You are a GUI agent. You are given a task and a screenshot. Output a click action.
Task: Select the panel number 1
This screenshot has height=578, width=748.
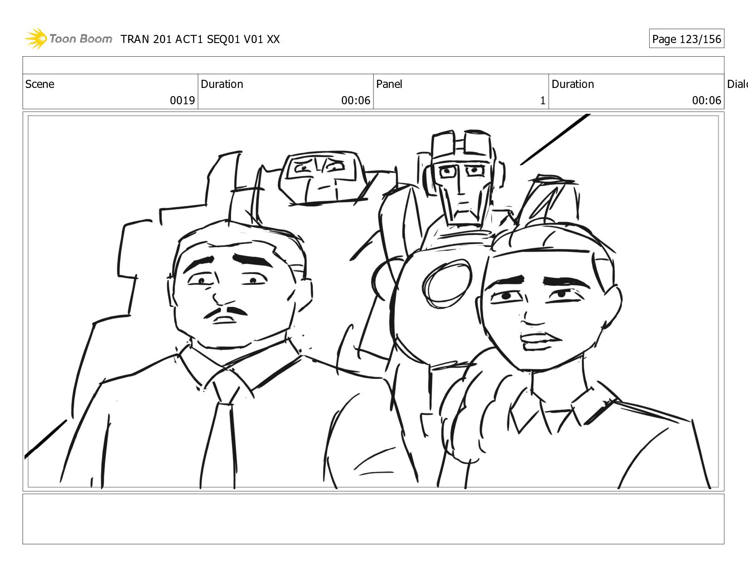[x=543, y=101]
